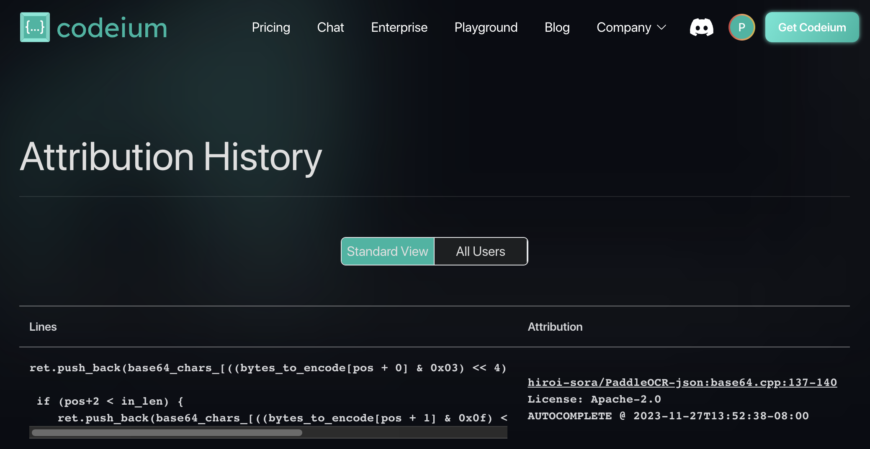Viewport: 870px width, 449px height.
Task: Click the Get Codeium button
Action: (x=812, y=27)
